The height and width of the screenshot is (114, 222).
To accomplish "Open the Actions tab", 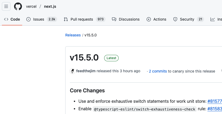I will click(x=157, y=19).
